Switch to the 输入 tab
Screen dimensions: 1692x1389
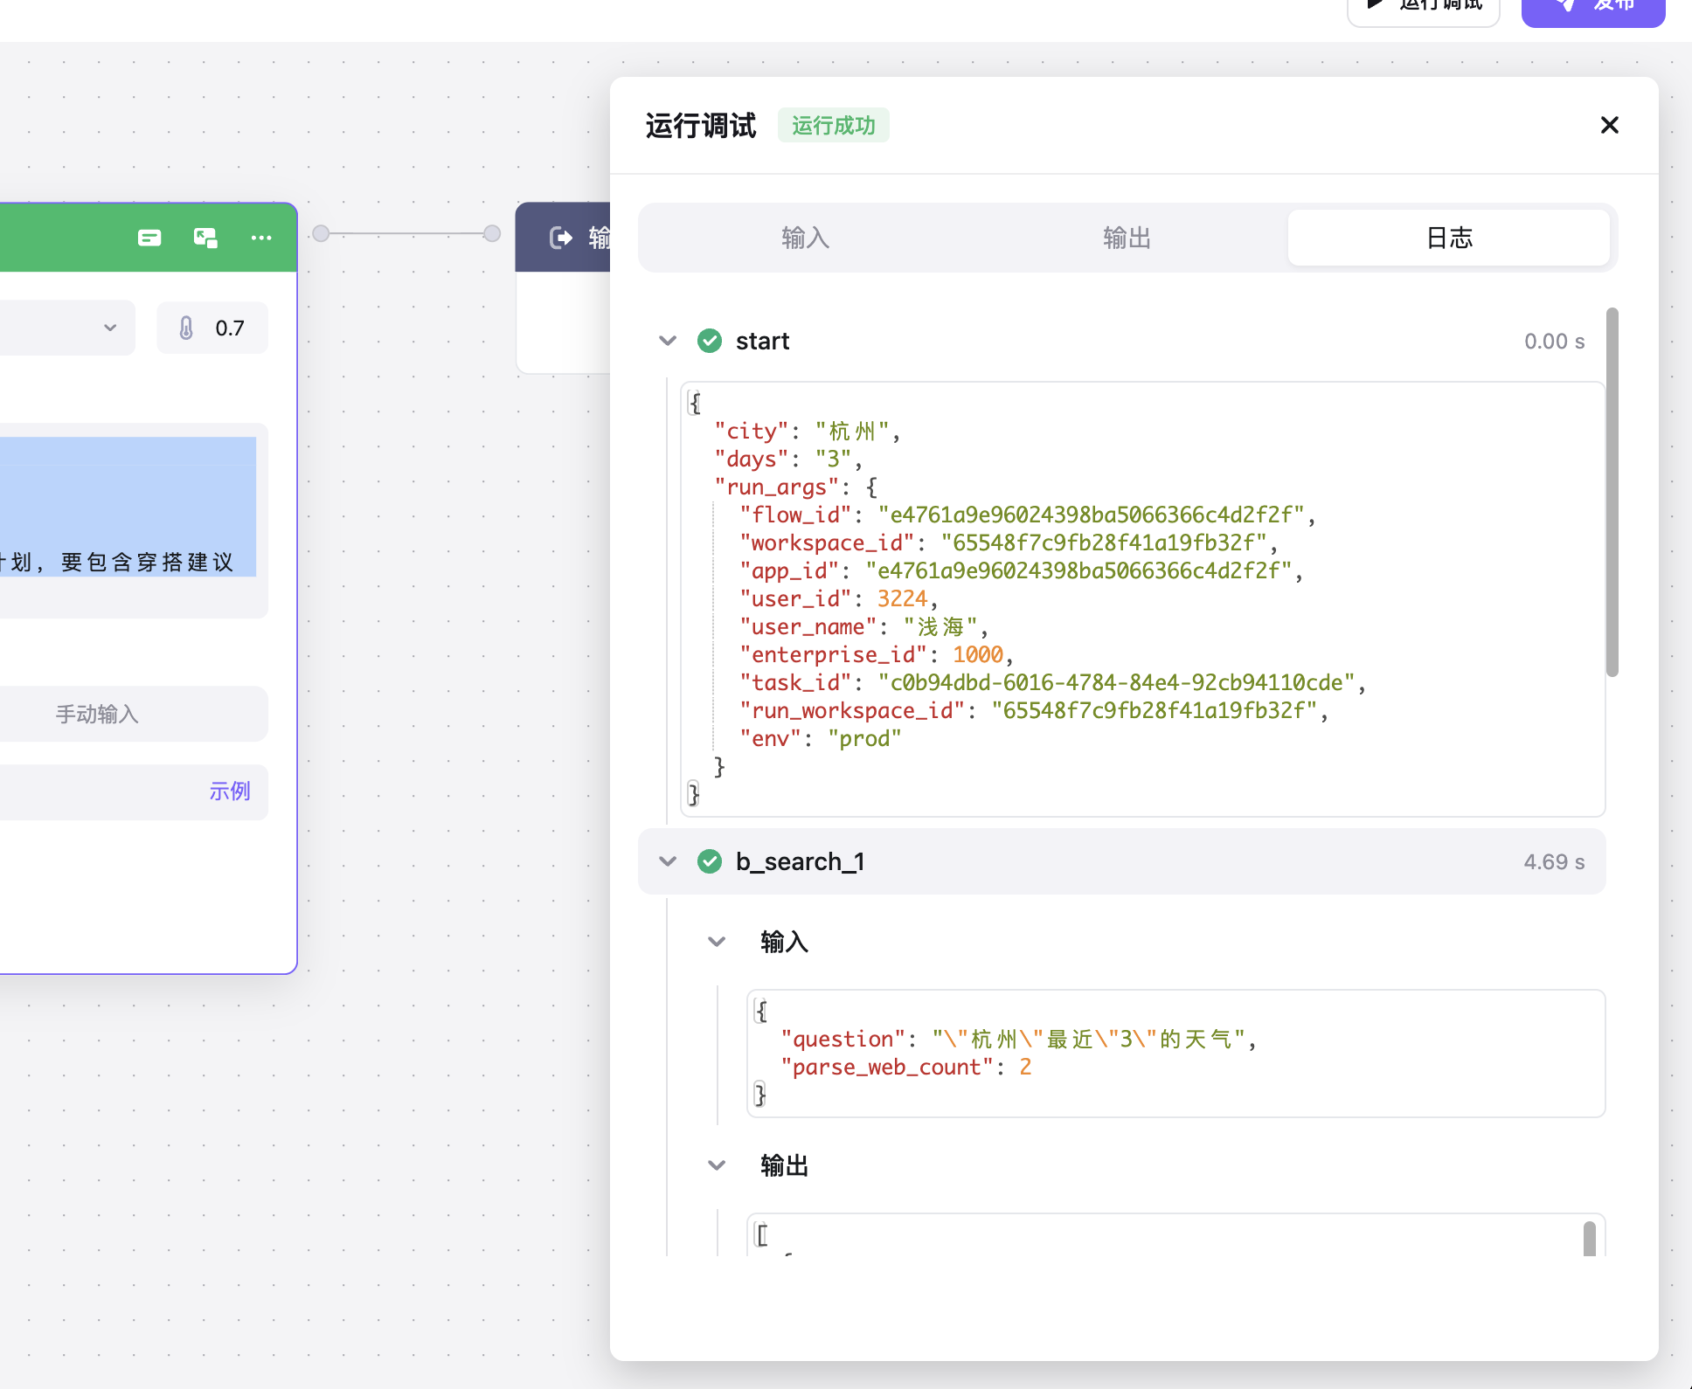click(x=805, y=238)
